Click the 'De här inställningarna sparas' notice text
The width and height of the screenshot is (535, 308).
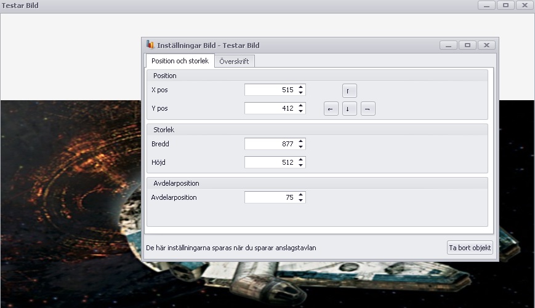coord(231,248)
